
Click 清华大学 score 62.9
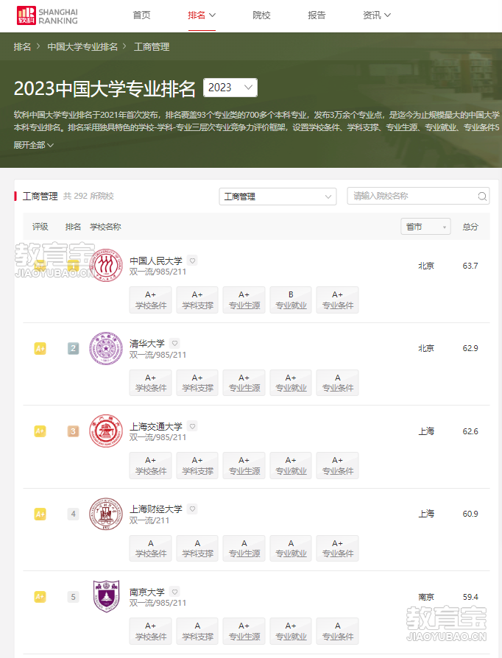[x=470, y=348]
